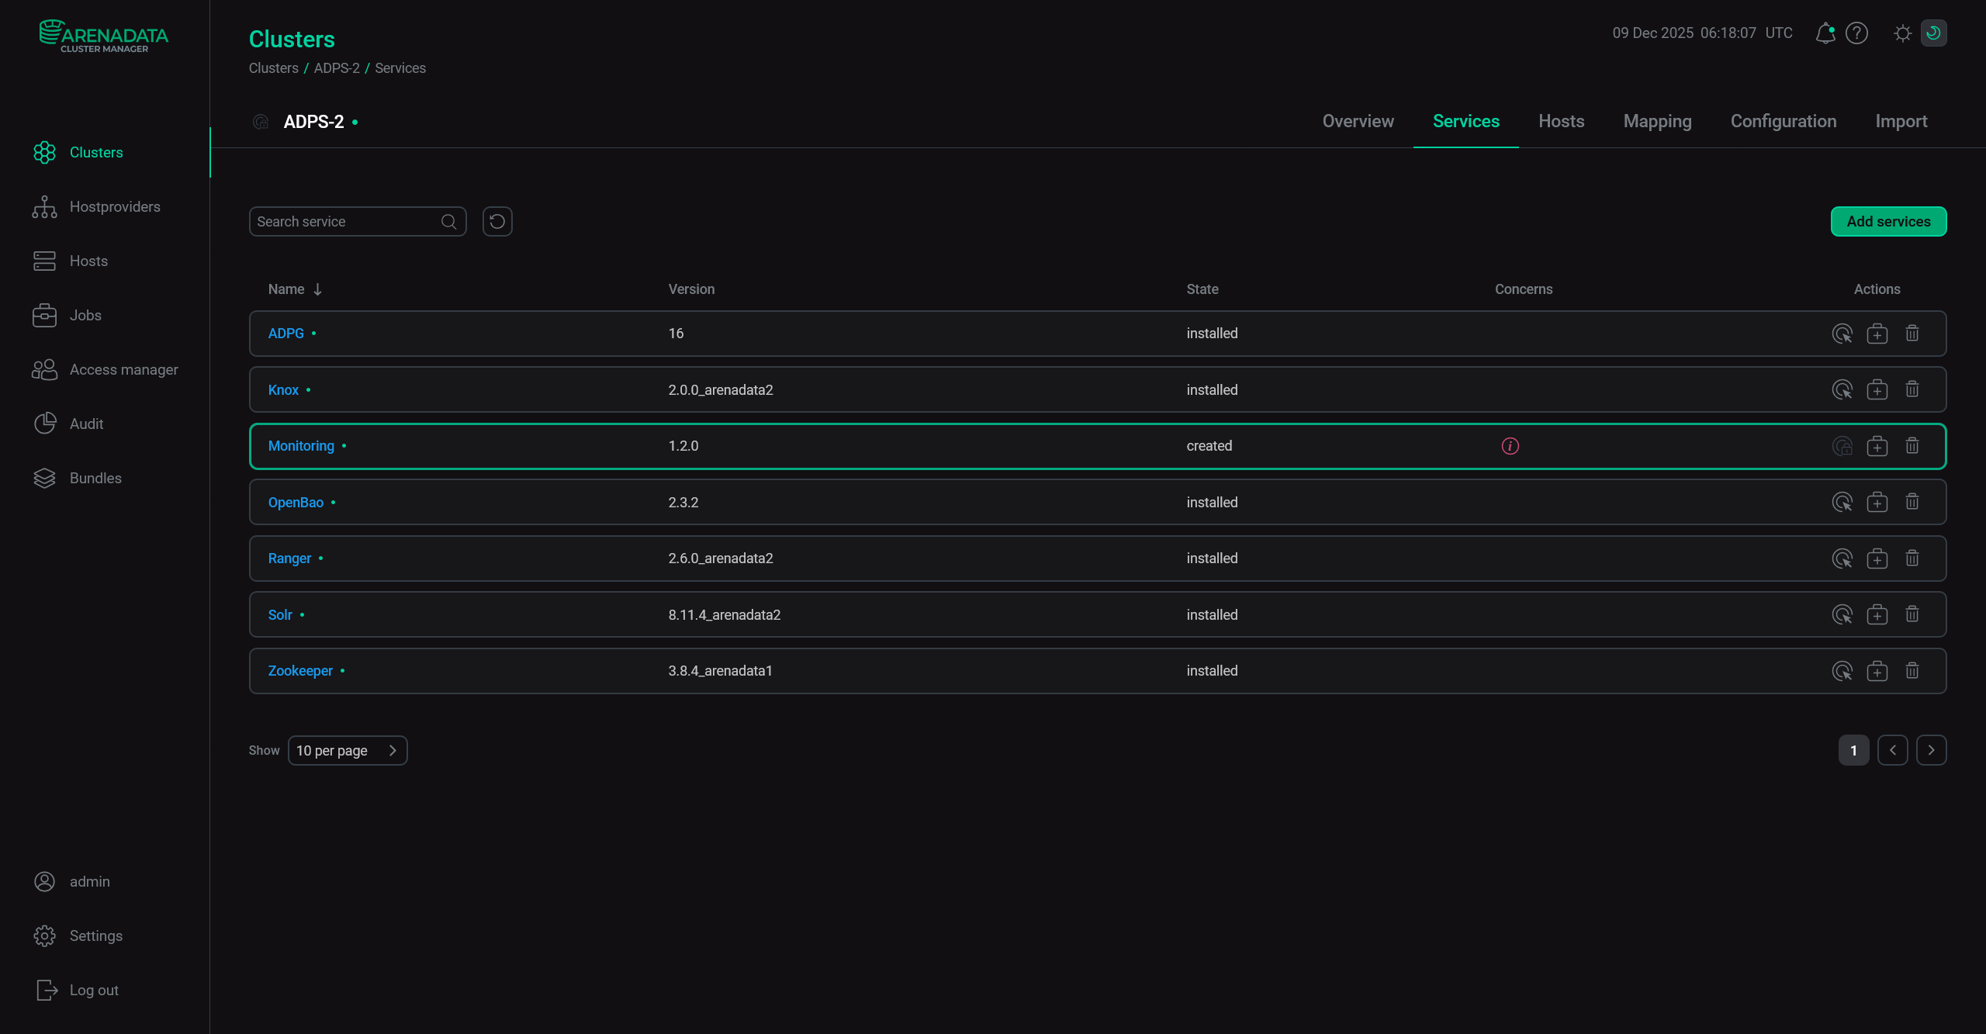Open the actions icon for Knox service
Image resolution: width=1986 pixels, height=1034 pixels.
click(1844, 389)
